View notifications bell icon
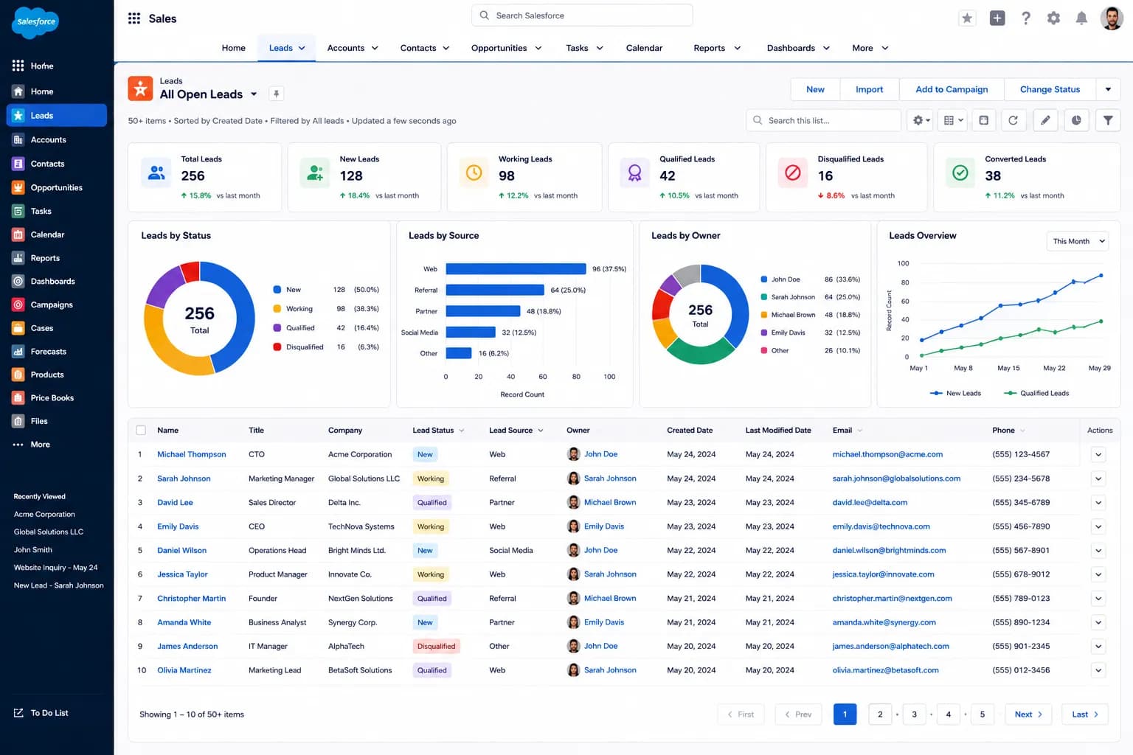The image size is (1133, 755). tap(1081, 18)
